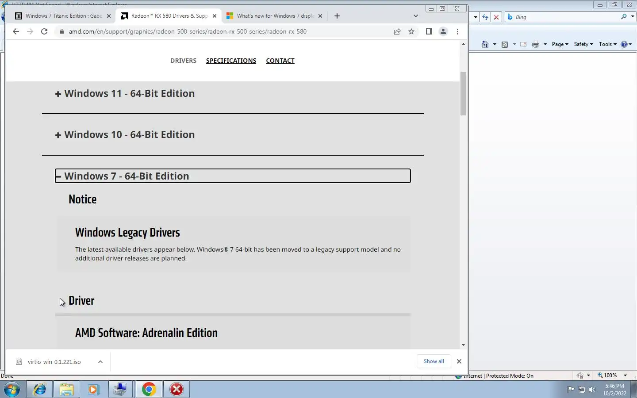Close the What's new for Windows 7 tab
The image size is (637, 398).
pyautogui.click(x=320, y=16)
